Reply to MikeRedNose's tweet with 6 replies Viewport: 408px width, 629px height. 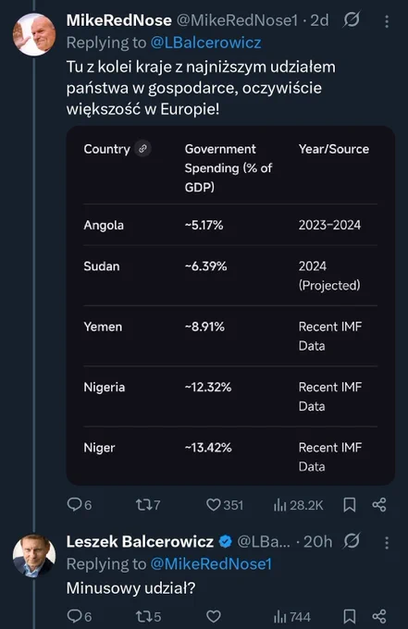pyautogui.click(x=79, y=504)
